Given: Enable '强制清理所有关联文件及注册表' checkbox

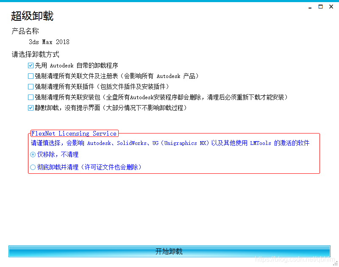Looking at the screenshot, I should [x=31, y=76].
